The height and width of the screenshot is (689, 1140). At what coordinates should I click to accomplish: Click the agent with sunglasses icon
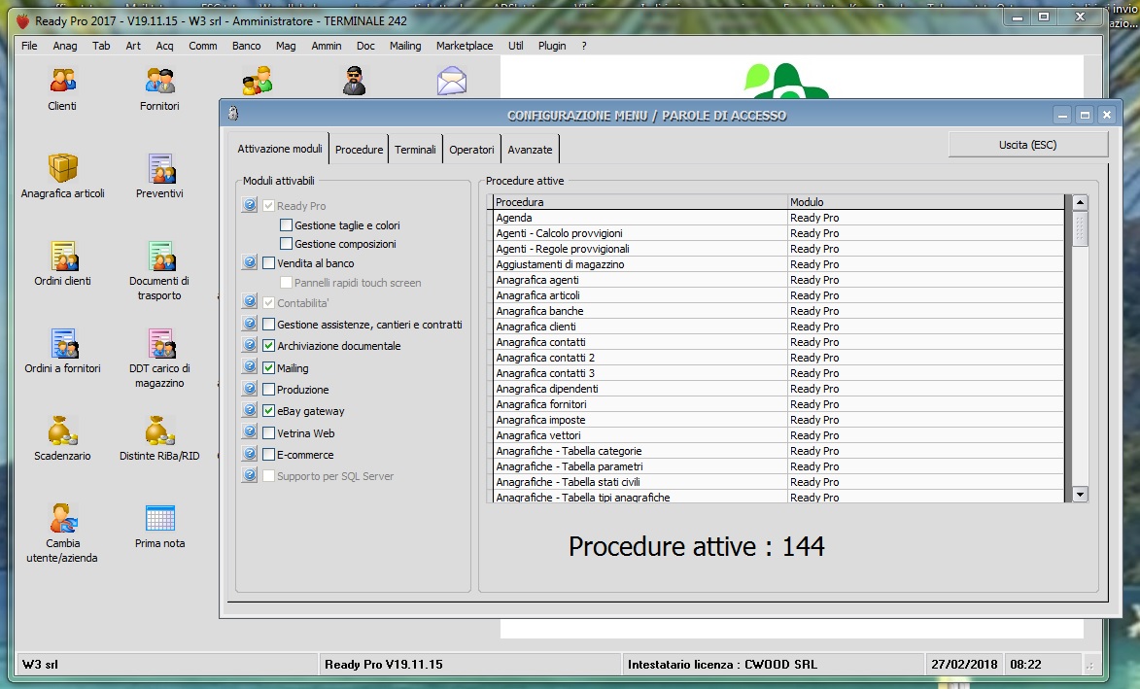pyautogui.click(x=354, y=81)
